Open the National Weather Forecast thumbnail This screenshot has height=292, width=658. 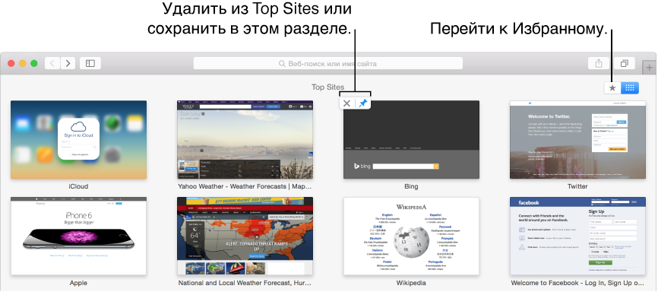point(245,236)
